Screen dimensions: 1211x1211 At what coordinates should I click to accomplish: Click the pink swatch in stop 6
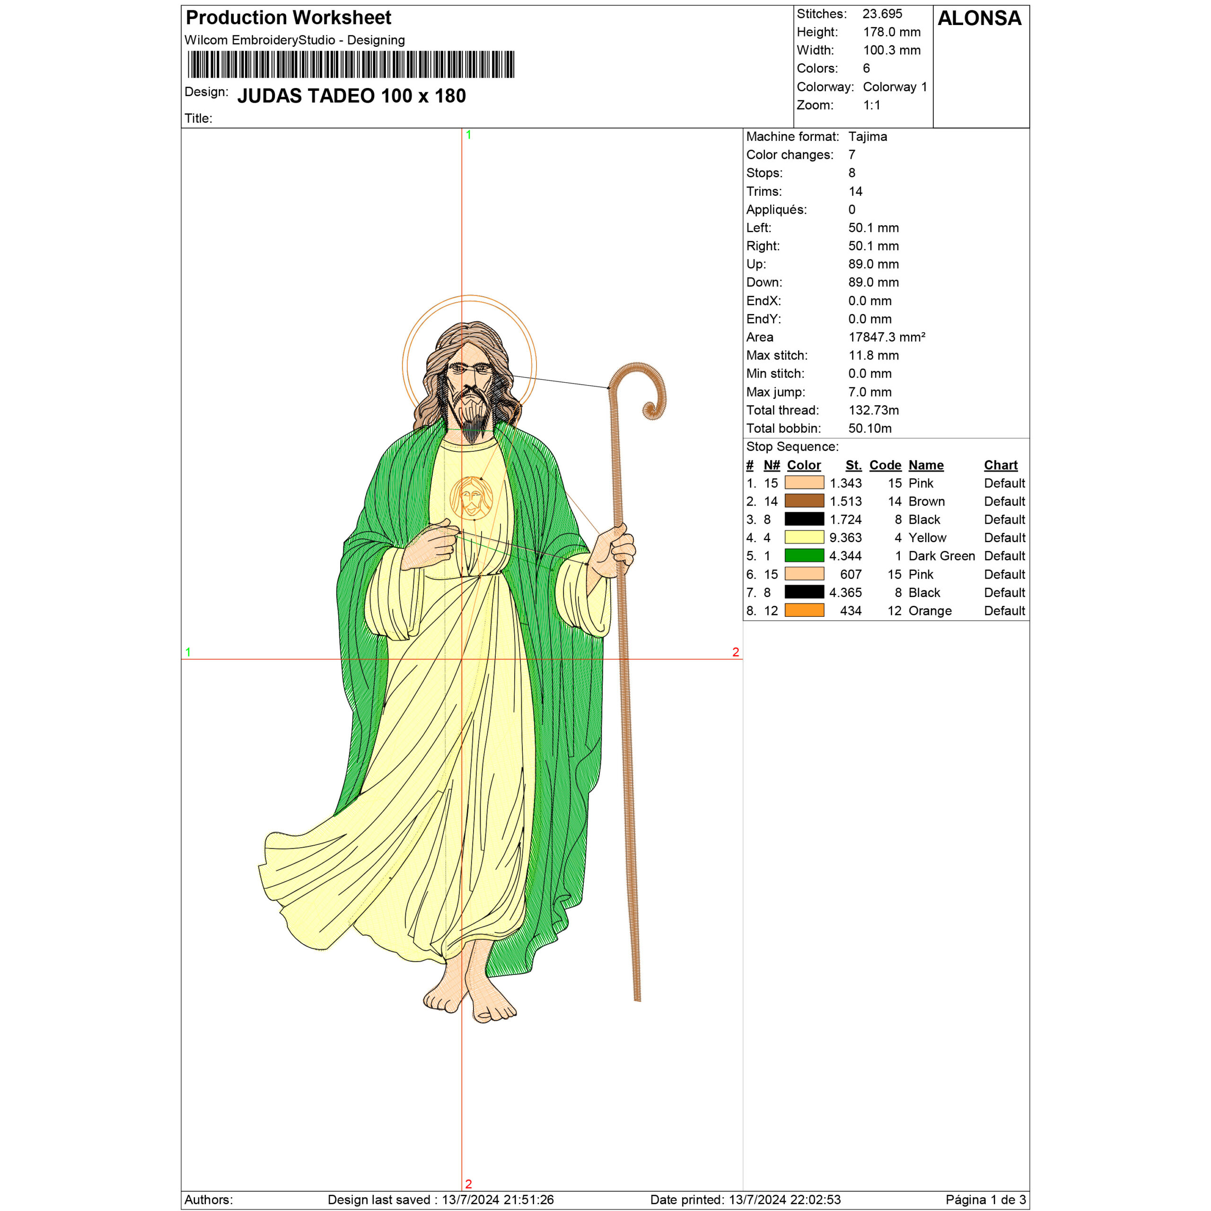(x=804, y=574)
